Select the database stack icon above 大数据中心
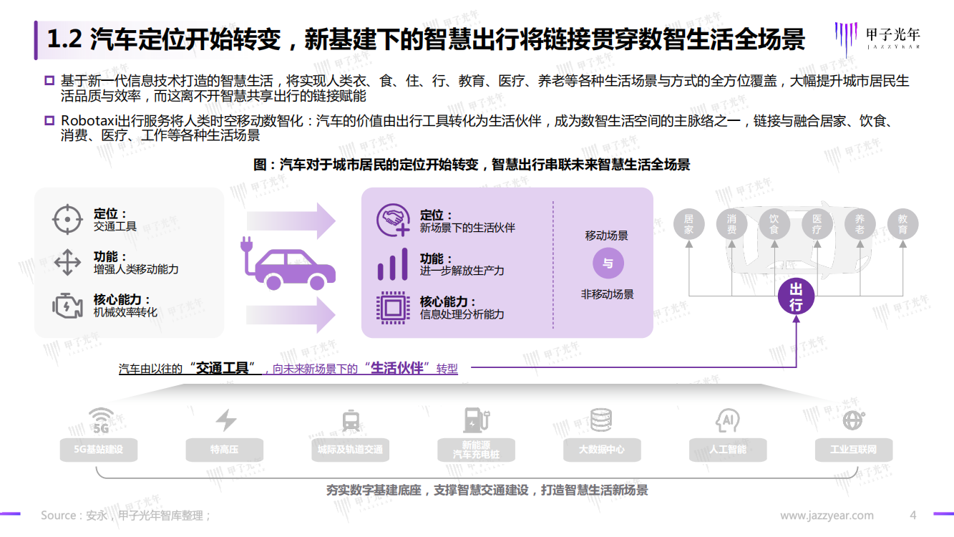The width and height of the screenshot is (954, 537). pos(601,420)
